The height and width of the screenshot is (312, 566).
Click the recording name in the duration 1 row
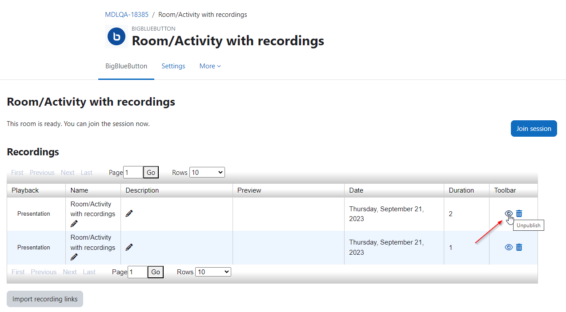point(93,243)
